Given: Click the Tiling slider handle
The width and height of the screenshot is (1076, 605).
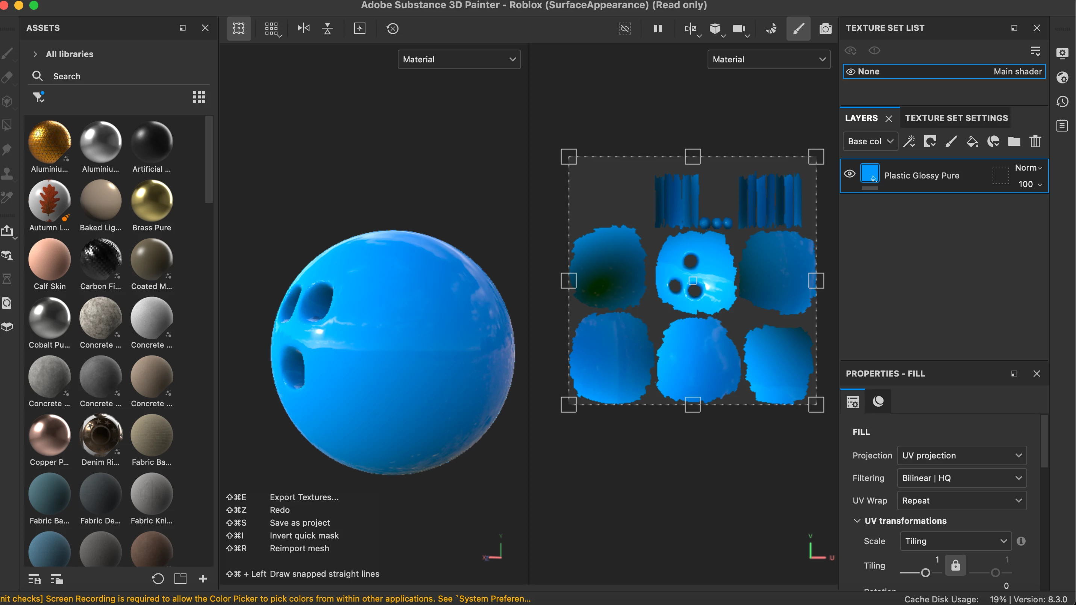Looking at the screenshot, I should 925,573.
